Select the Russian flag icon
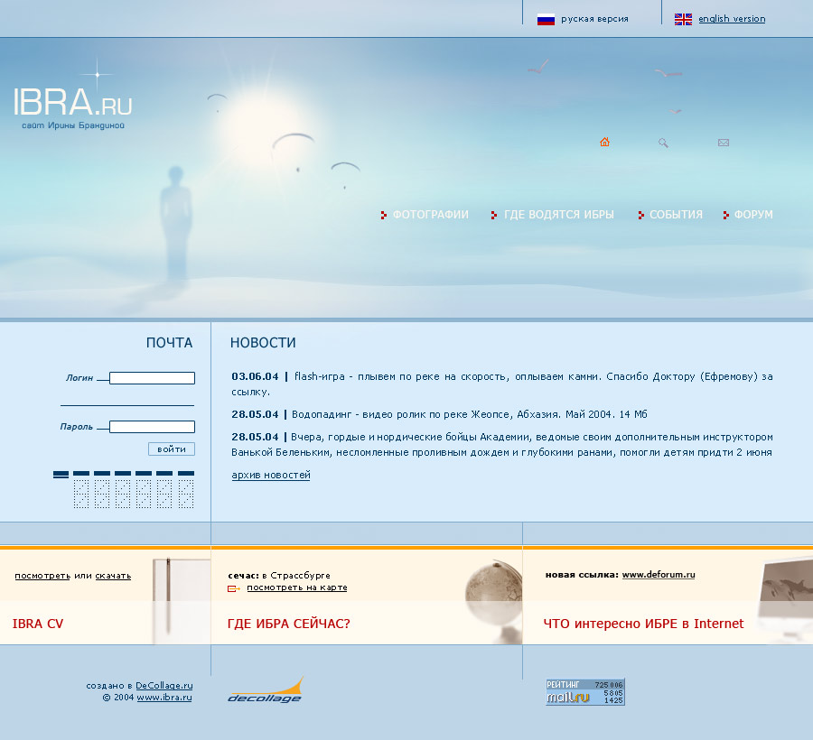The width and height of the screenshot is (813, 740). tap(546, 19)
